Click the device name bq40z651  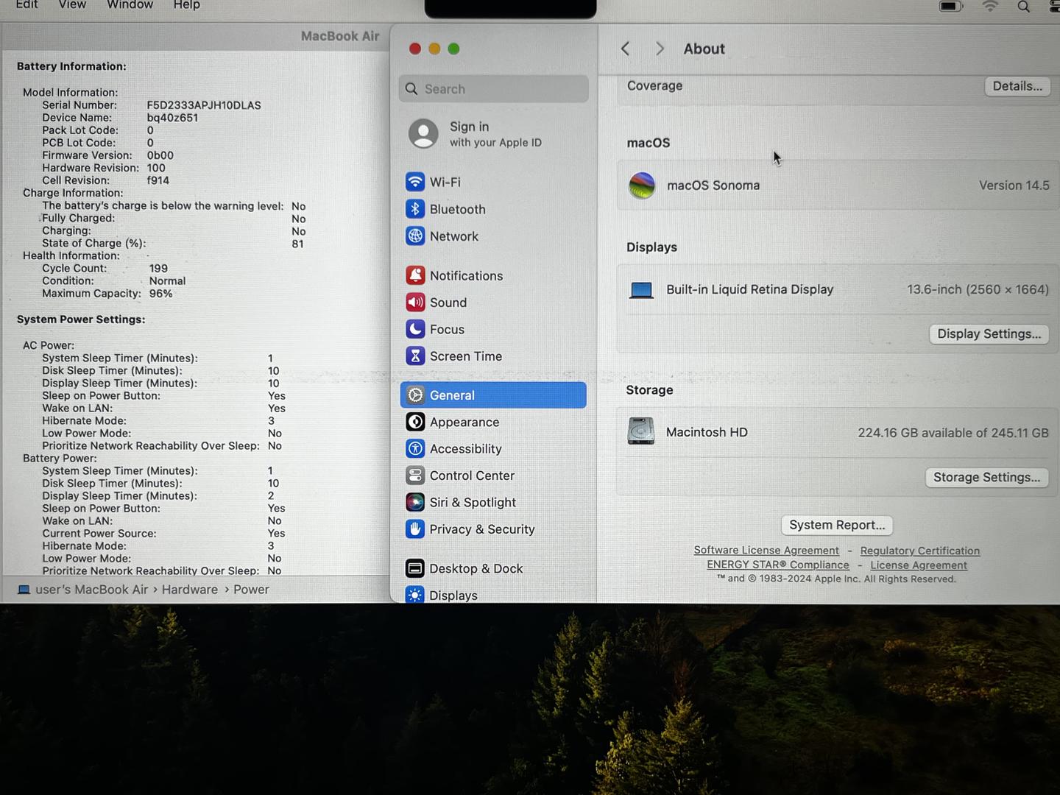coord(172,118)
